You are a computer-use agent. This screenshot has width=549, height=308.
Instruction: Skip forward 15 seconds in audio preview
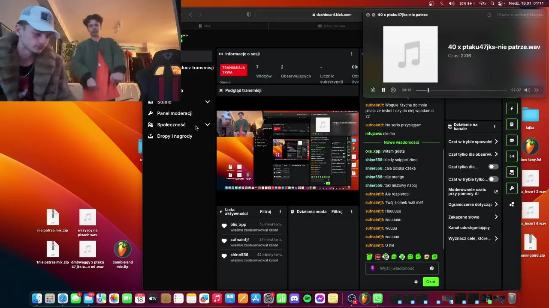click(393, 90)
